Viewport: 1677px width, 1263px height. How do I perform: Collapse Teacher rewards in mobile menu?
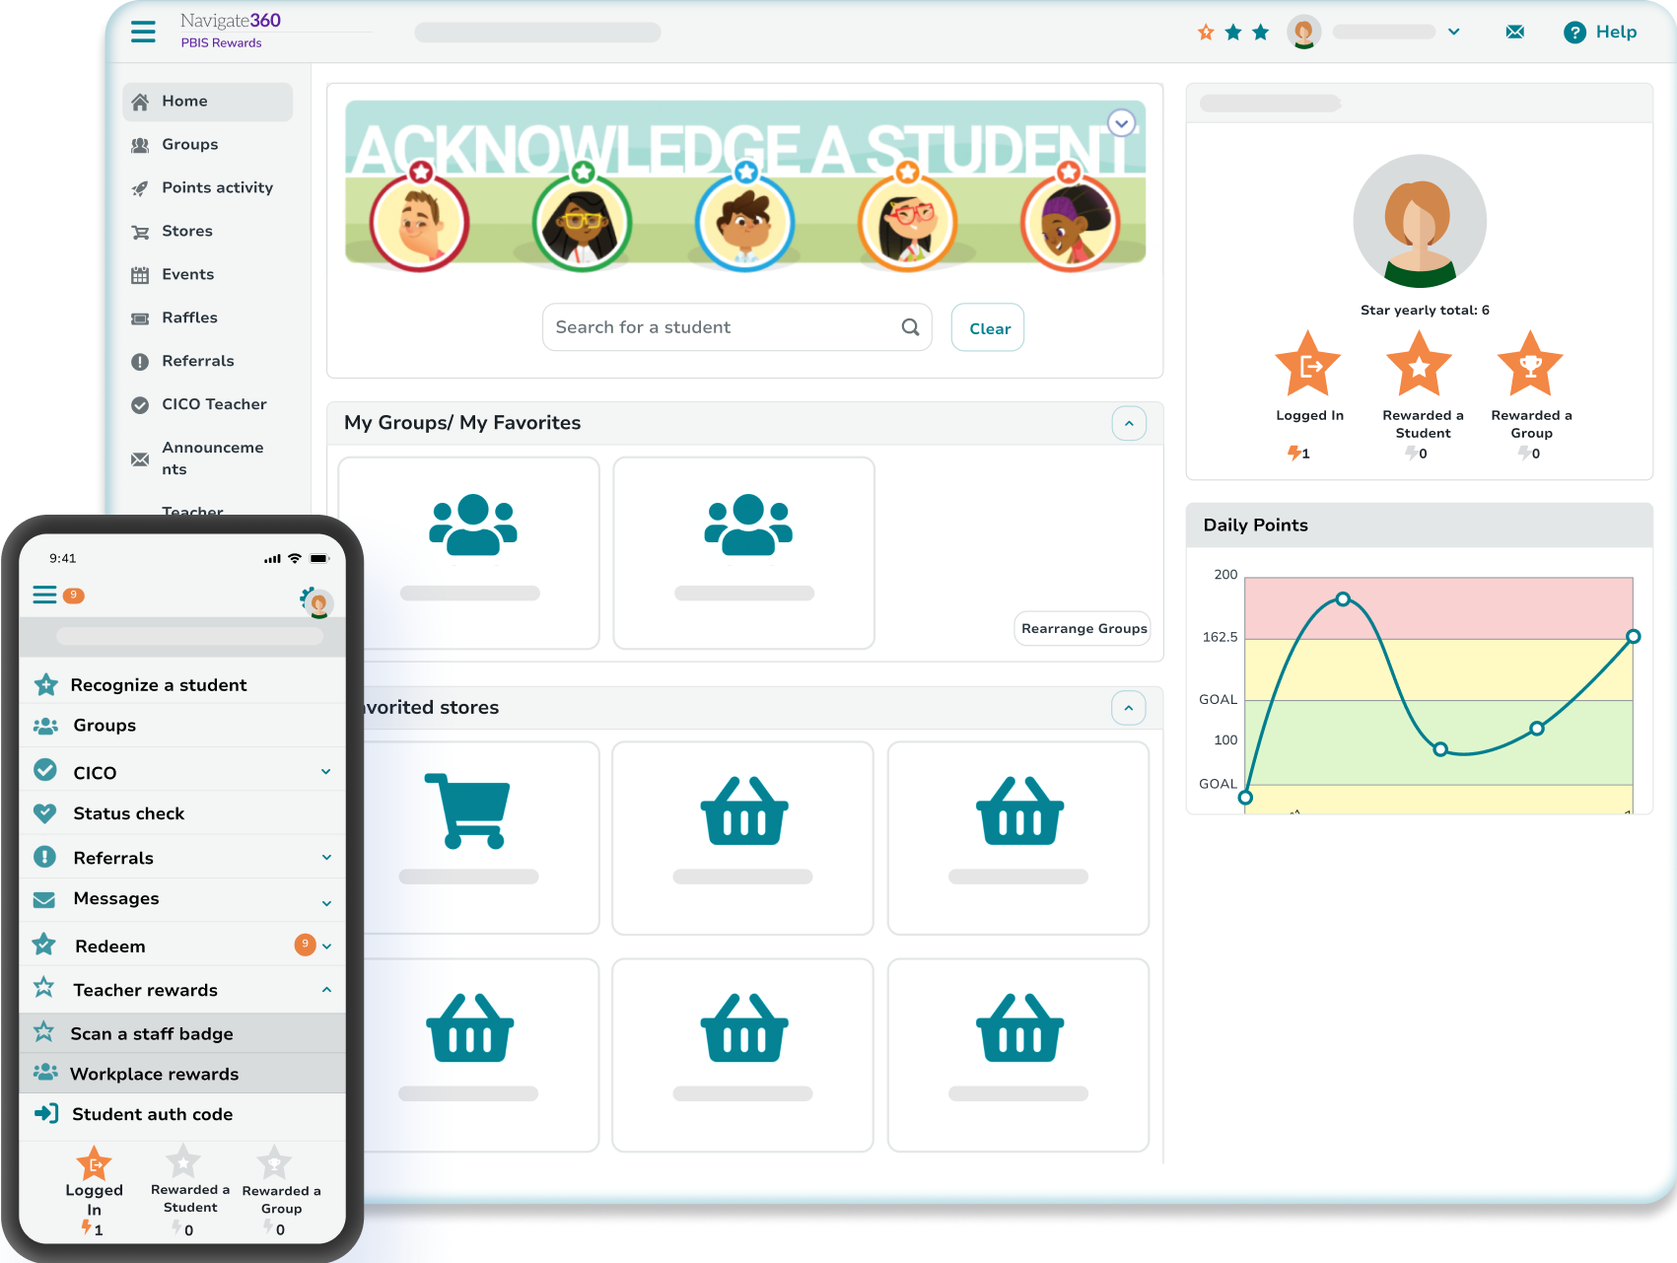(326, 990)
